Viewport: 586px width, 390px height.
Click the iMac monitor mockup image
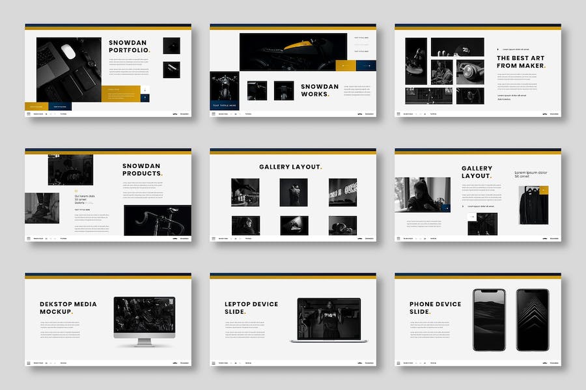pos(135,321)
